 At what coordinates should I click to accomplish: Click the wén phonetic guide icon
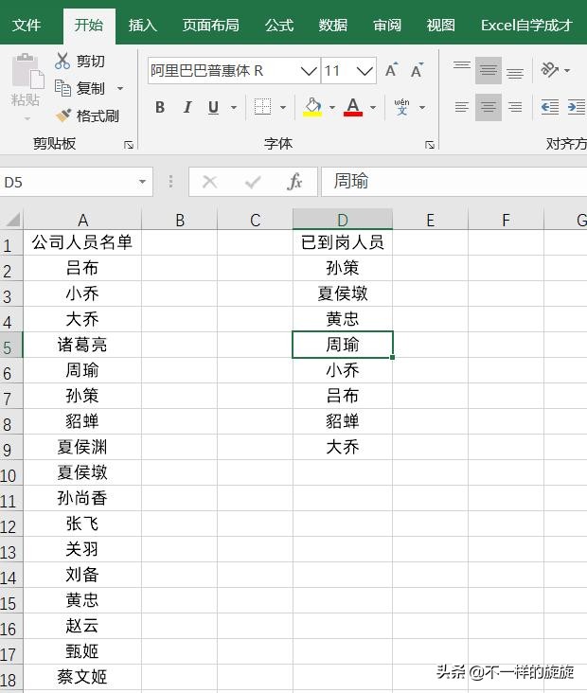click(x=401, y=107)
